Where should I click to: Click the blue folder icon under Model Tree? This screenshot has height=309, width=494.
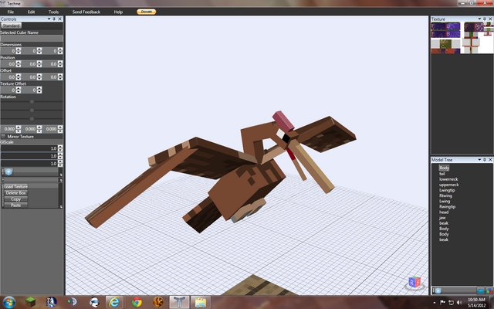tap(481, 290)
